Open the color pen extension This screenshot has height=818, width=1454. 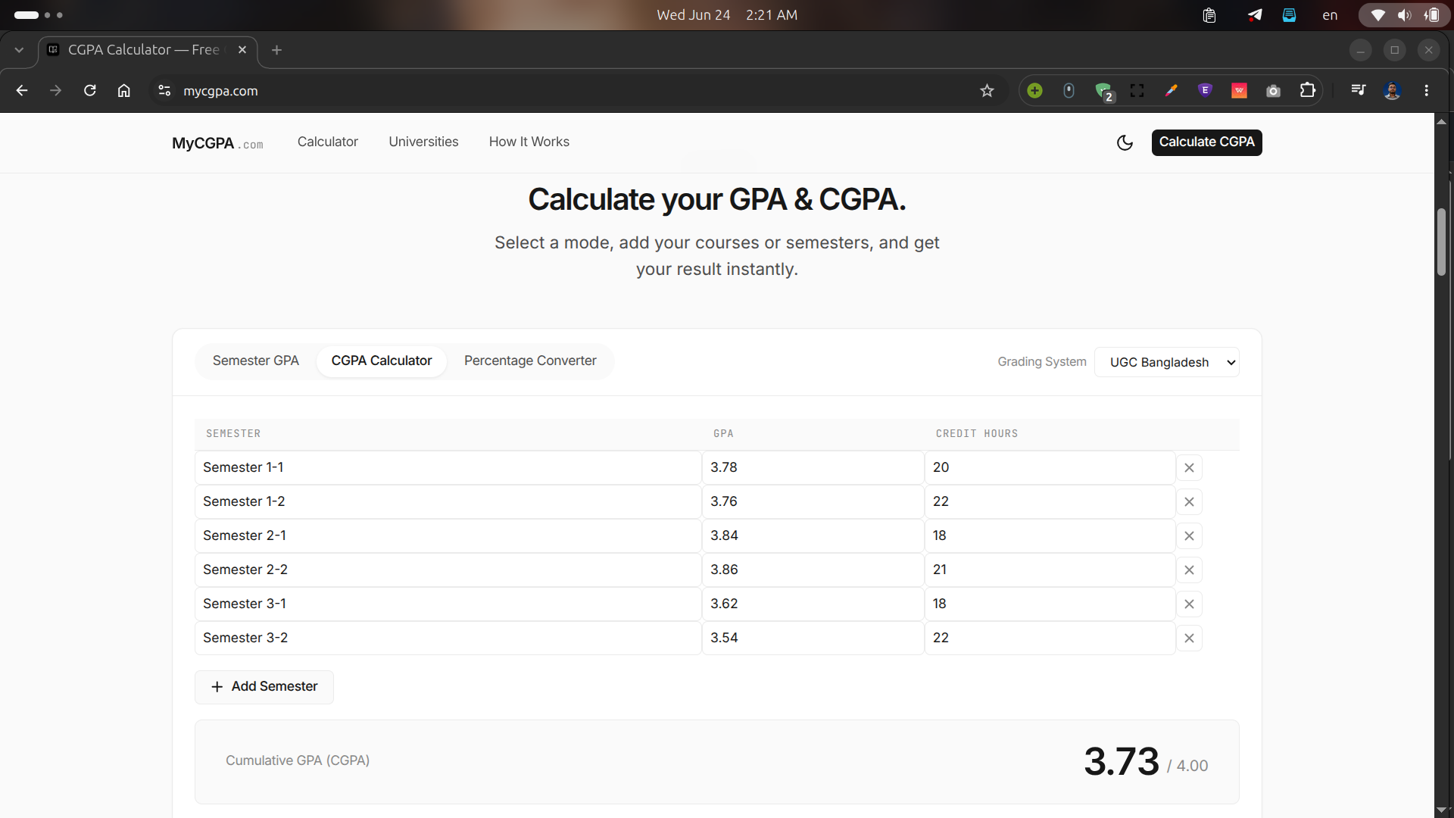coord(1171,91)
